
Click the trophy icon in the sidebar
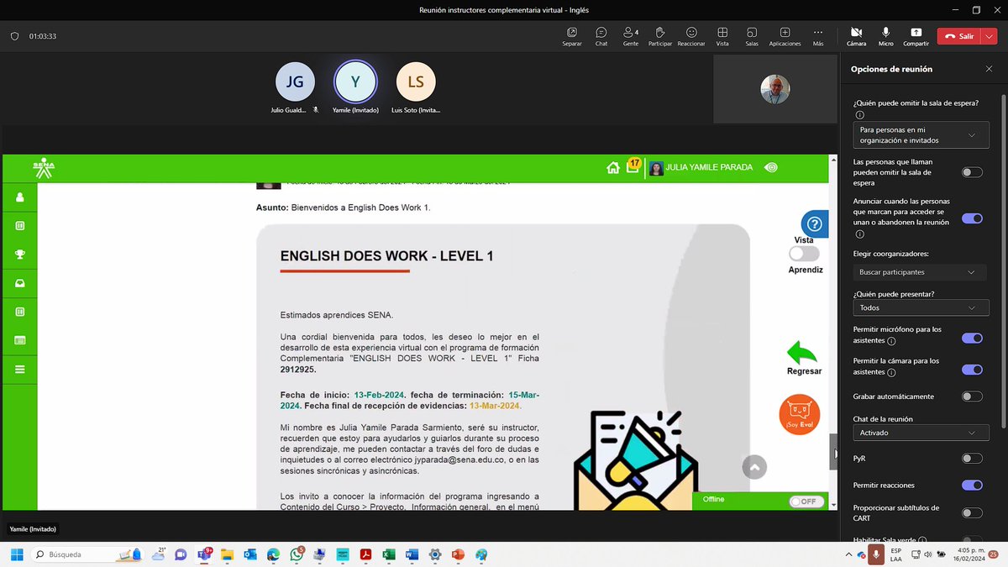click(x=20, y=255)
